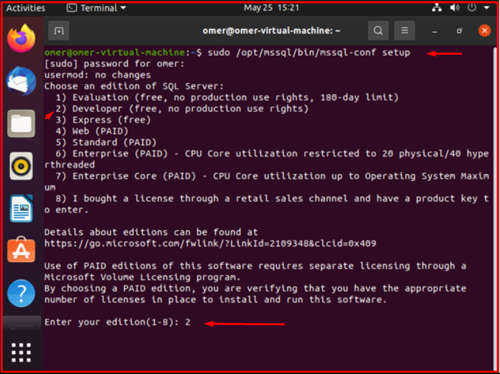Click 'Details about editions can be found at'

pyautogui.click(x=151, y=232)
